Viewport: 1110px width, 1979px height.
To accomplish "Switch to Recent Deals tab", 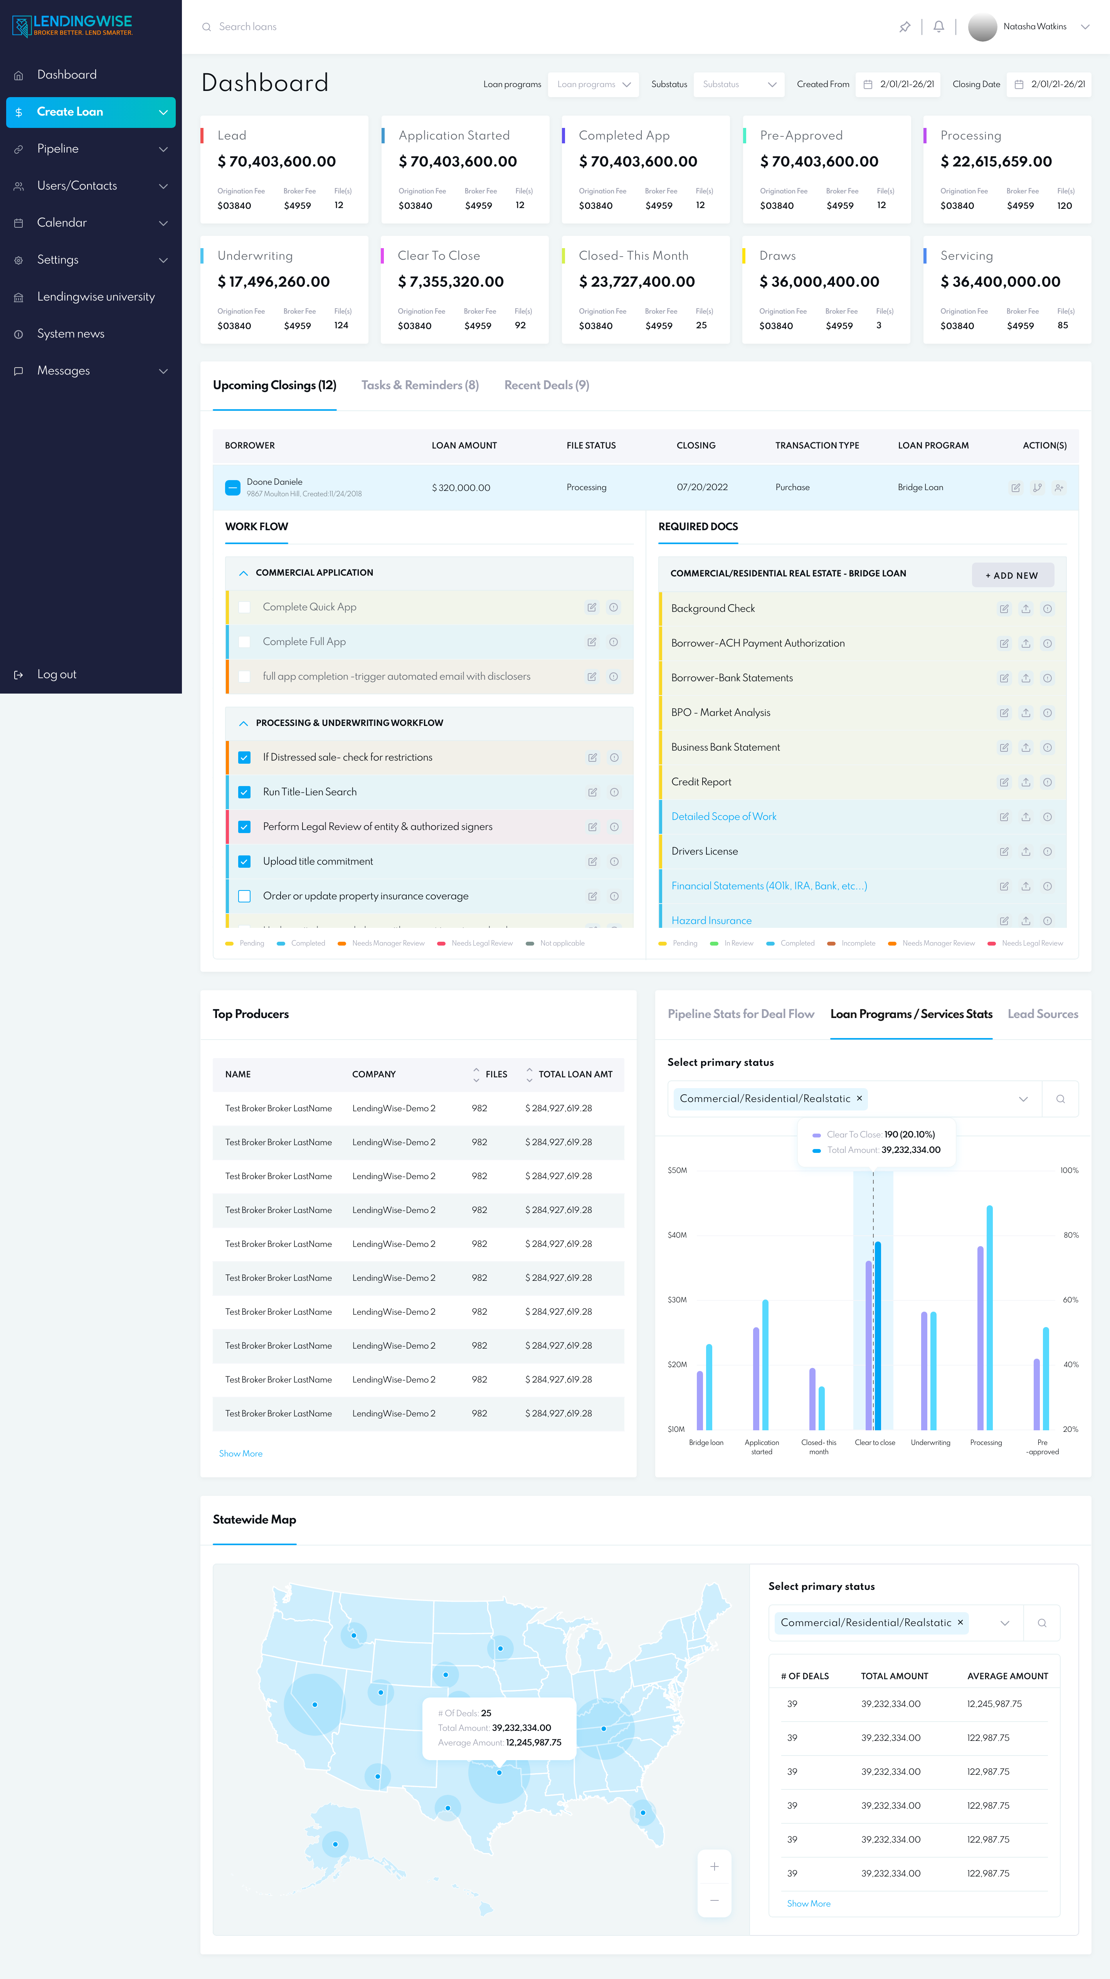I will pos(547,386).
